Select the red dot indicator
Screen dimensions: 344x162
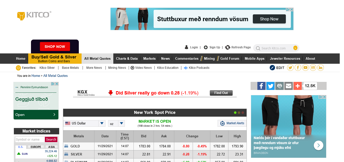click(243, 113)
